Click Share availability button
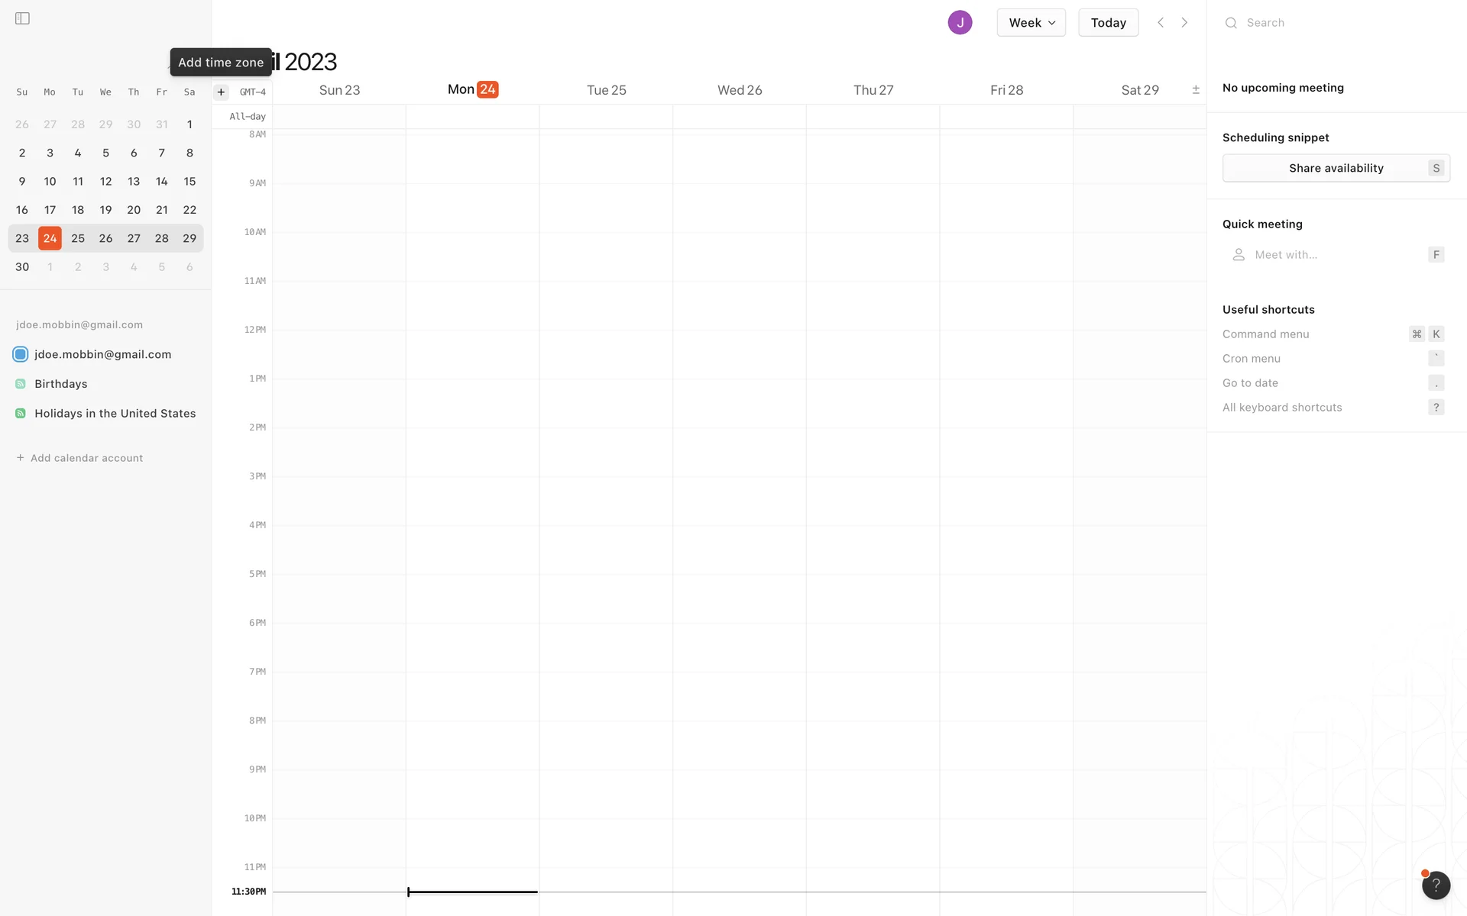1467x916 pixels. 1336,168
